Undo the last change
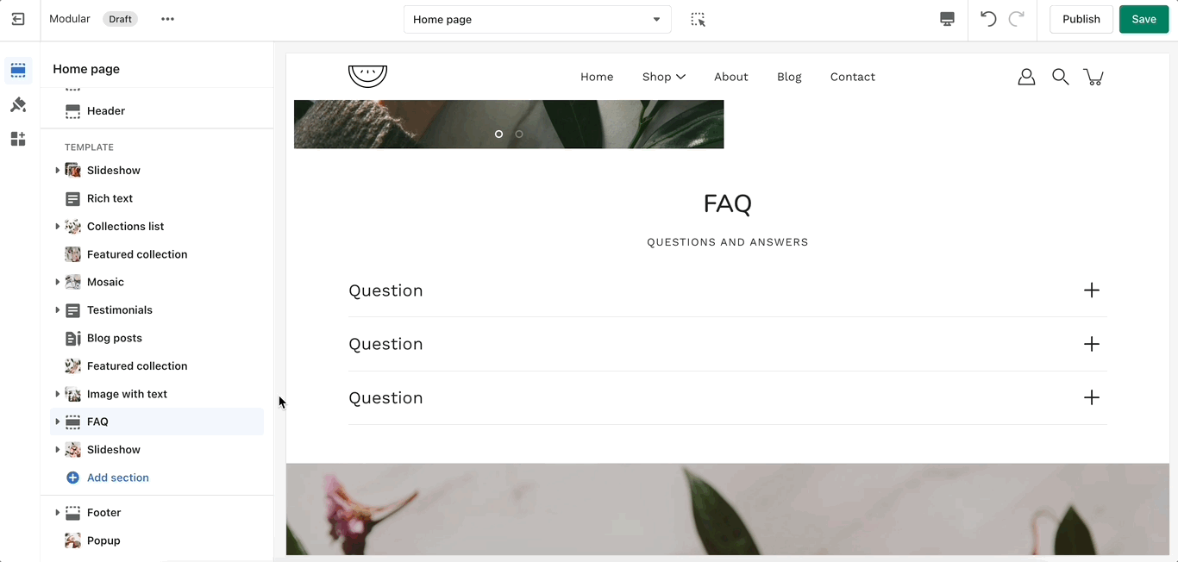The image size is (1178, 562). [x=988, y=19]
